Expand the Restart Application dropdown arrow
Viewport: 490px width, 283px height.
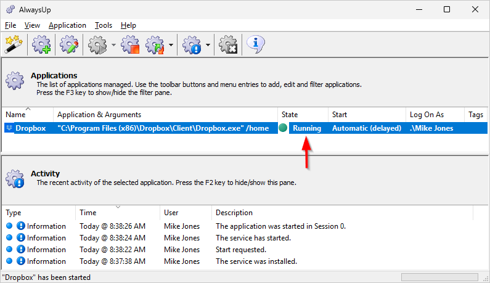[170, 45]
